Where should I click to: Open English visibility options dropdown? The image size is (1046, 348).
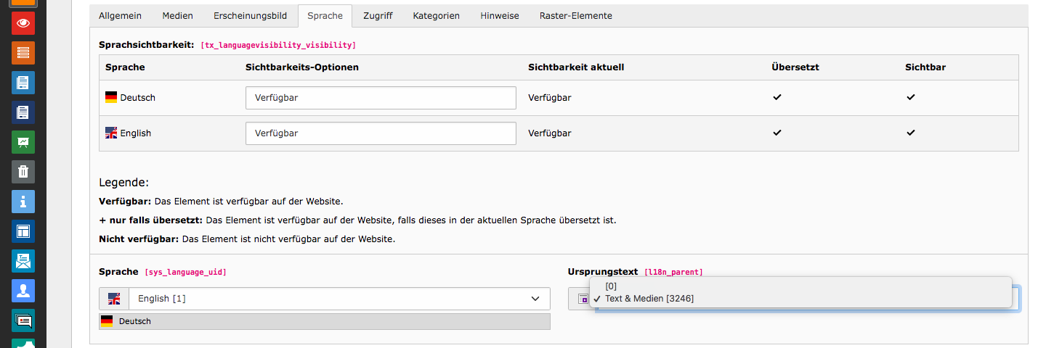click(381, 133)
